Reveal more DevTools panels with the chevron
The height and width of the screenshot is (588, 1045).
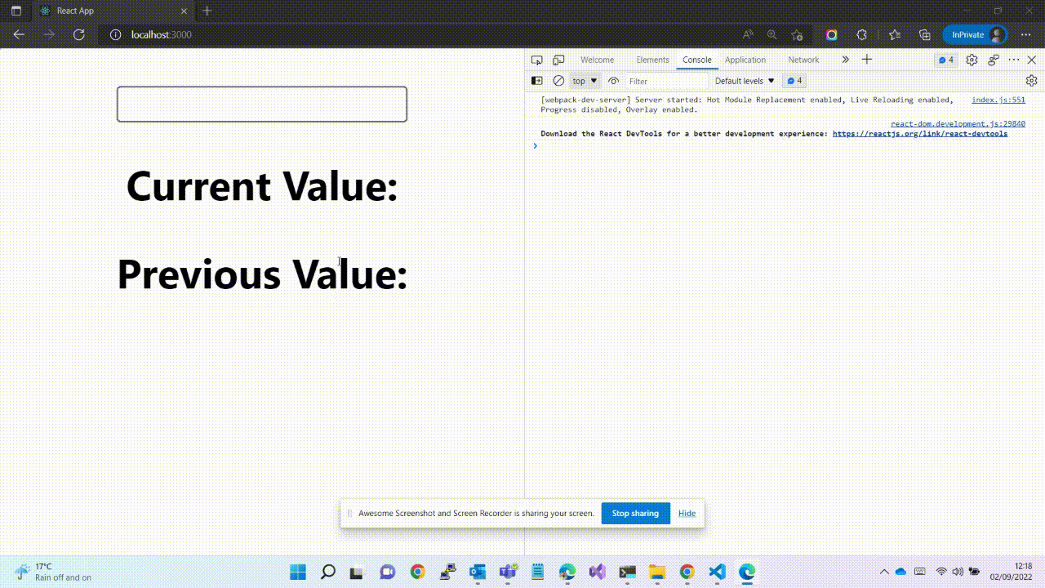(845, 59)
